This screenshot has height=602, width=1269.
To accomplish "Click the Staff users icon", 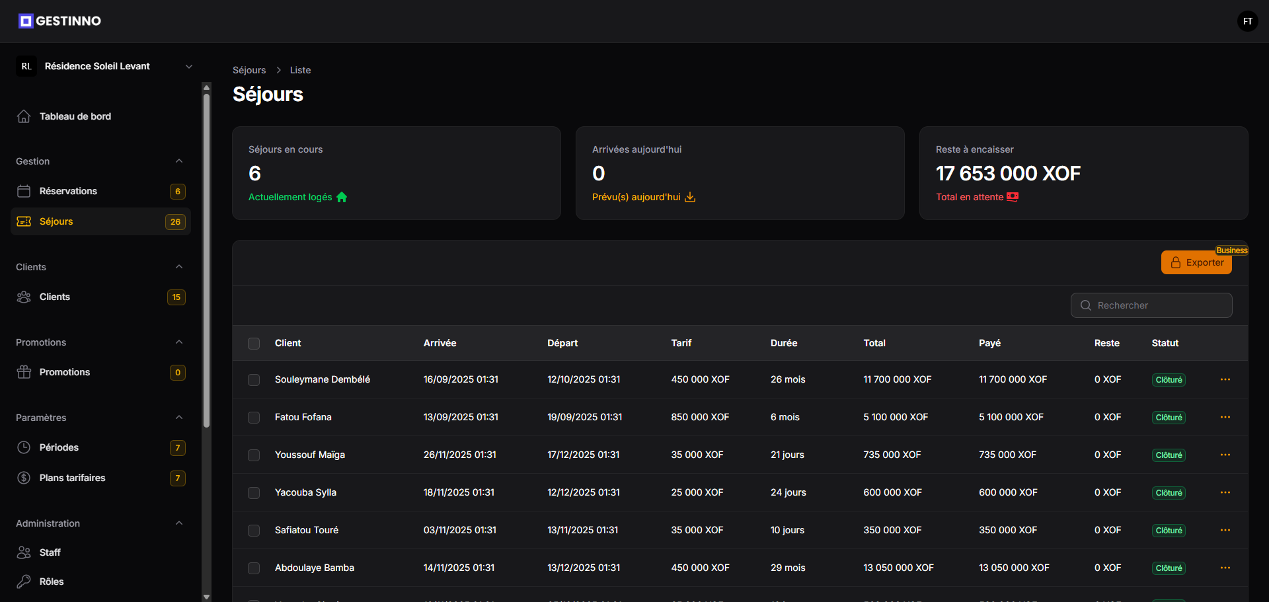I will coord(24,552).
